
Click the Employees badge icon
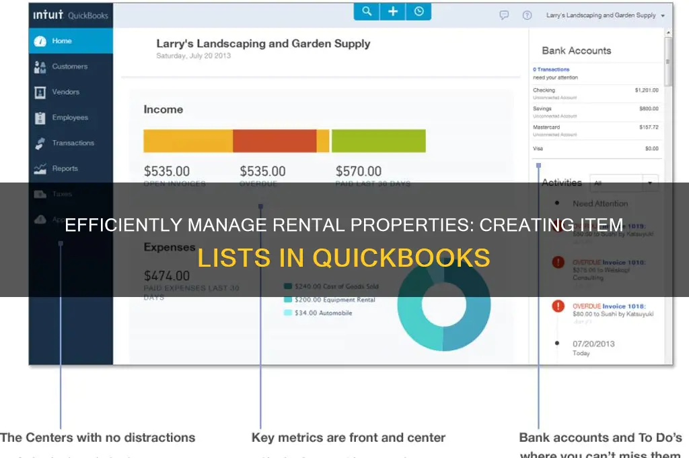click(x=40, y=118)
